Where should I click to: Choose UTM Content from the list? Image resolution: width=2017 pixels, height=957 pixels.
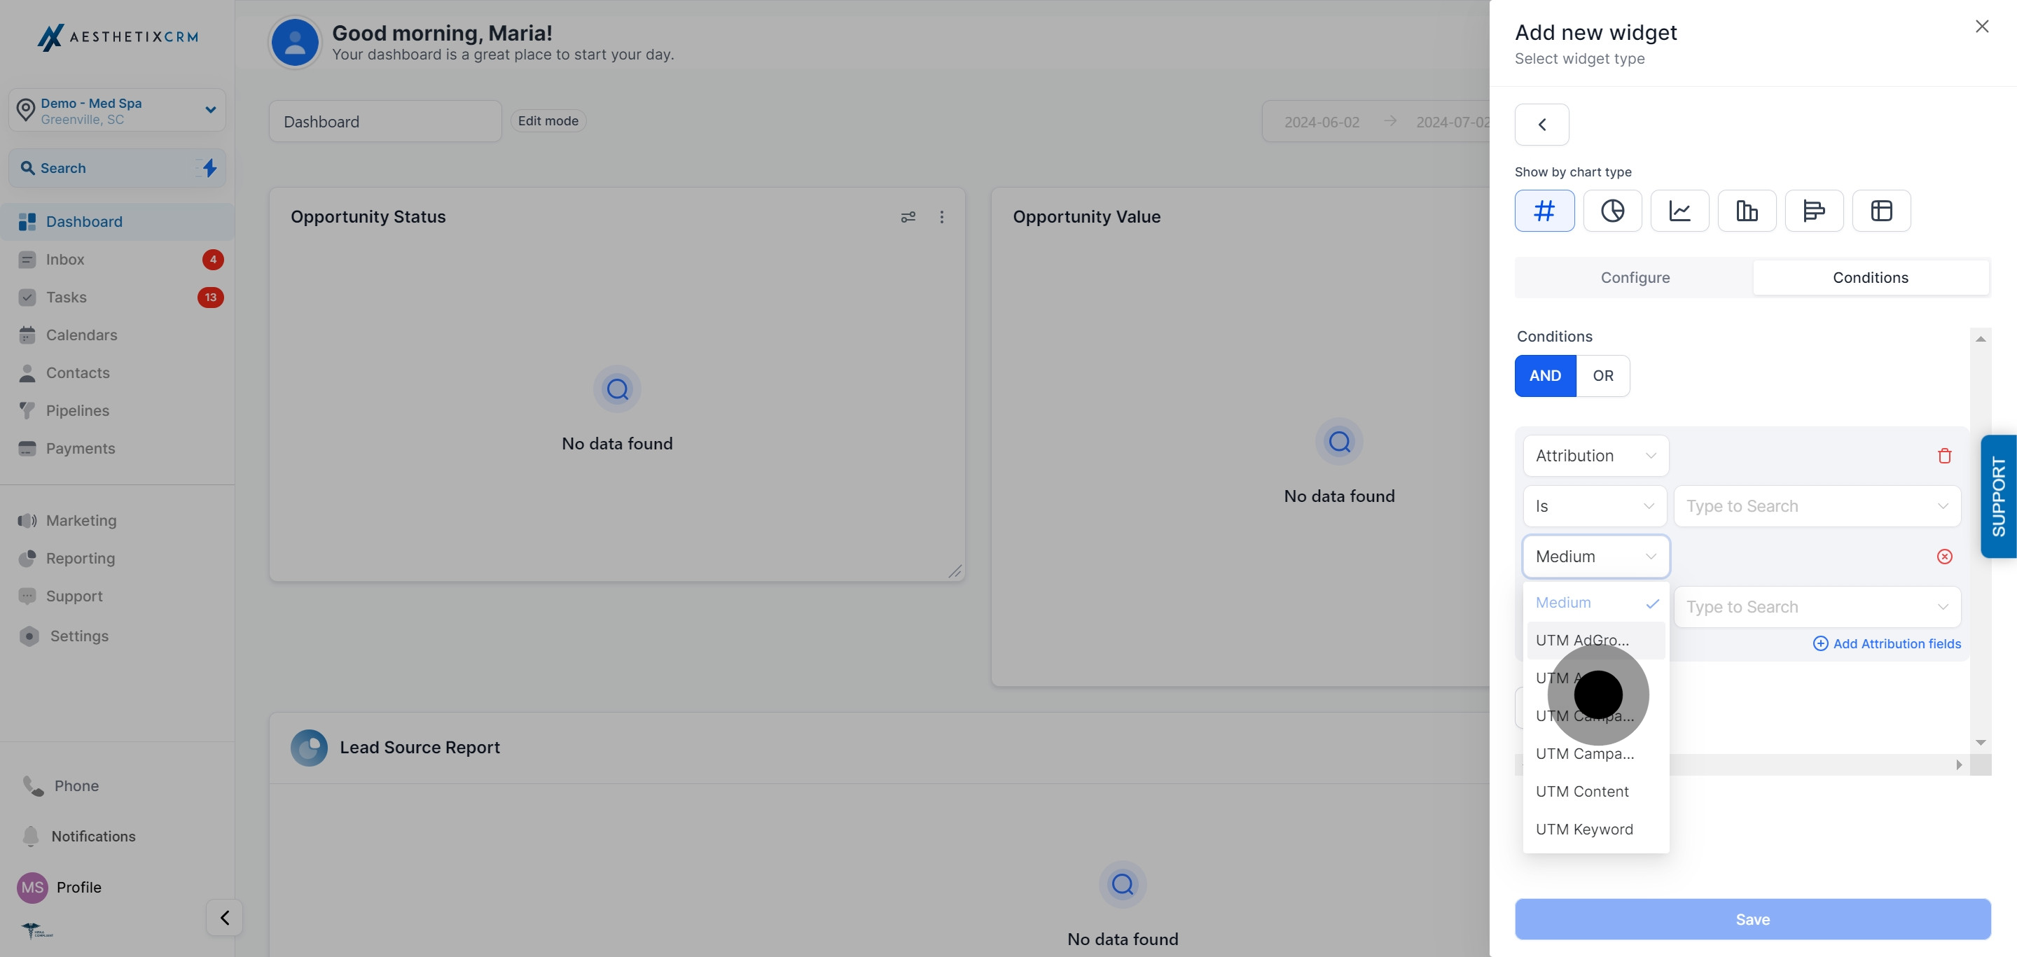pyautogui.click(x=1581, y=791)
